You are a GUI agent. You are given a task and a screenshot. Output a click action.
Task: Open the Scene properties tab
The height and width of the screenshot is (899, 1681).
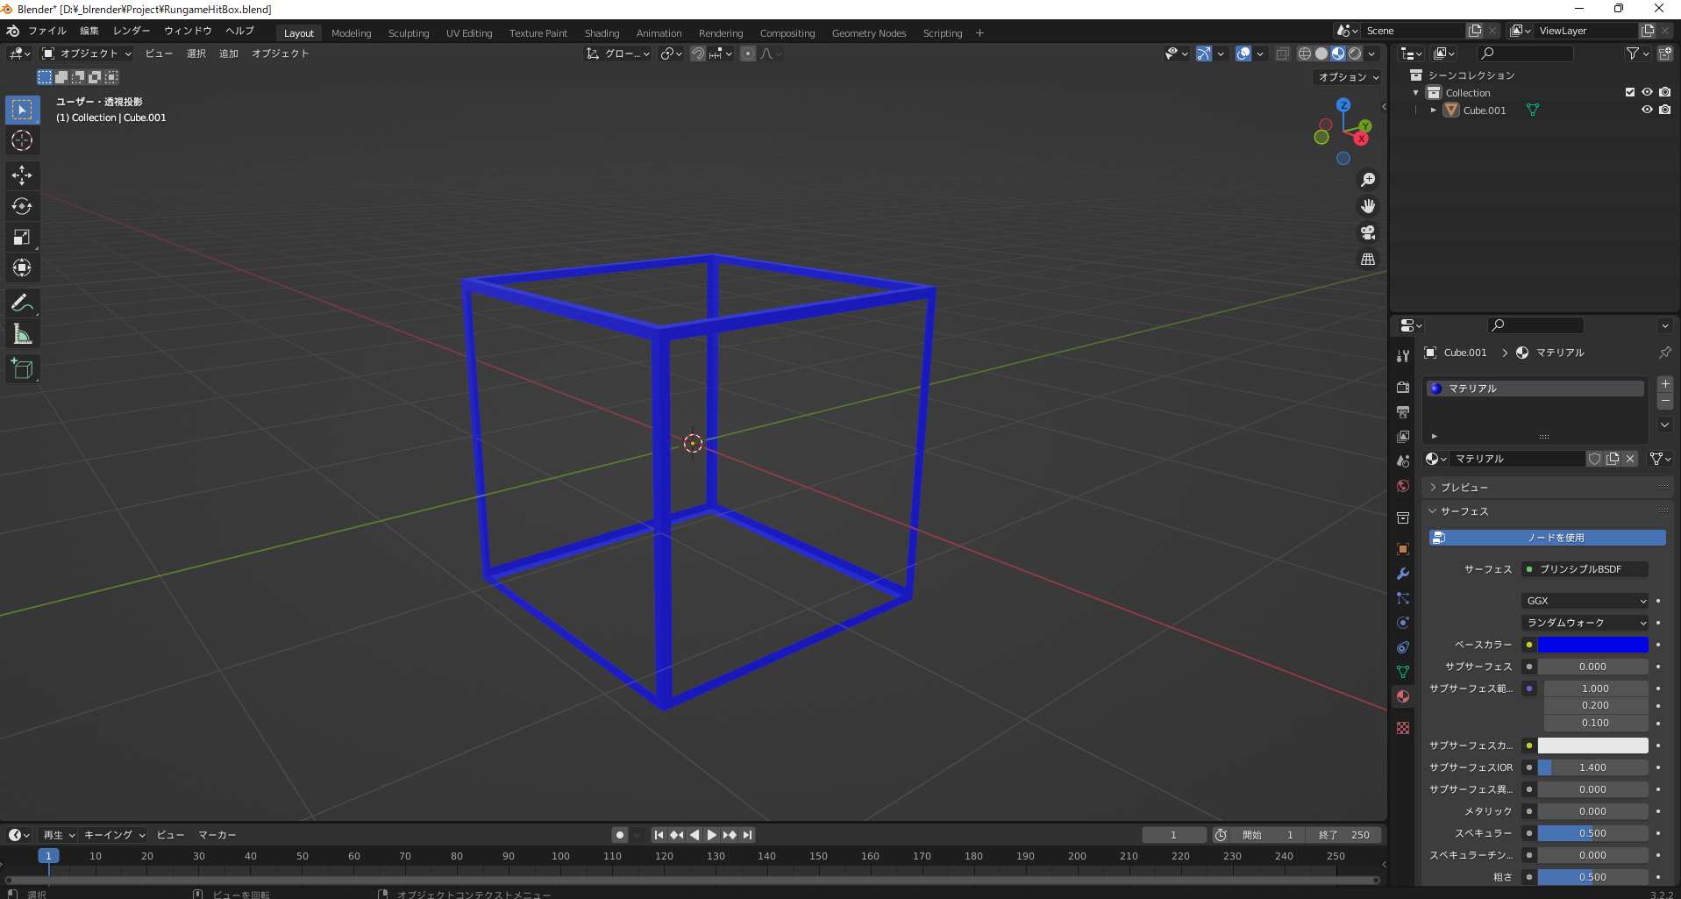(1403, 460)
